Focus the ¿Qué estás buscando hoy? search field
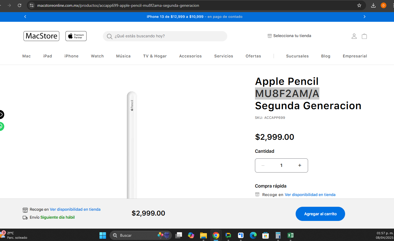This screenshot has height=241, width=394. coord(165,36)
